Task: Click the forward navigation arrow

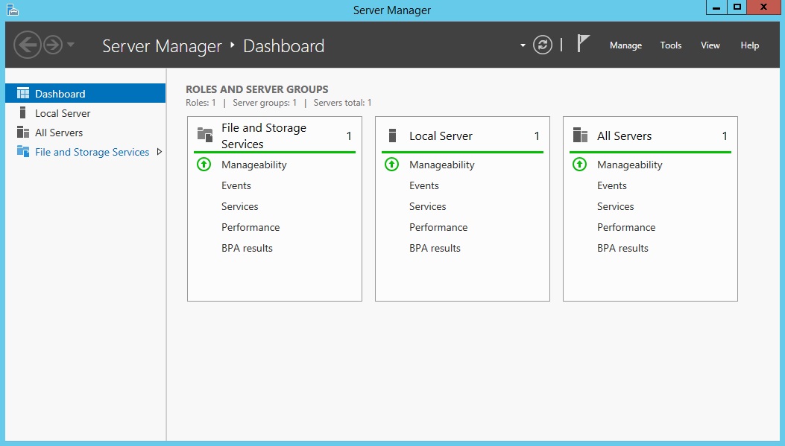Action: pyautogui.click(x=52, y=45)
